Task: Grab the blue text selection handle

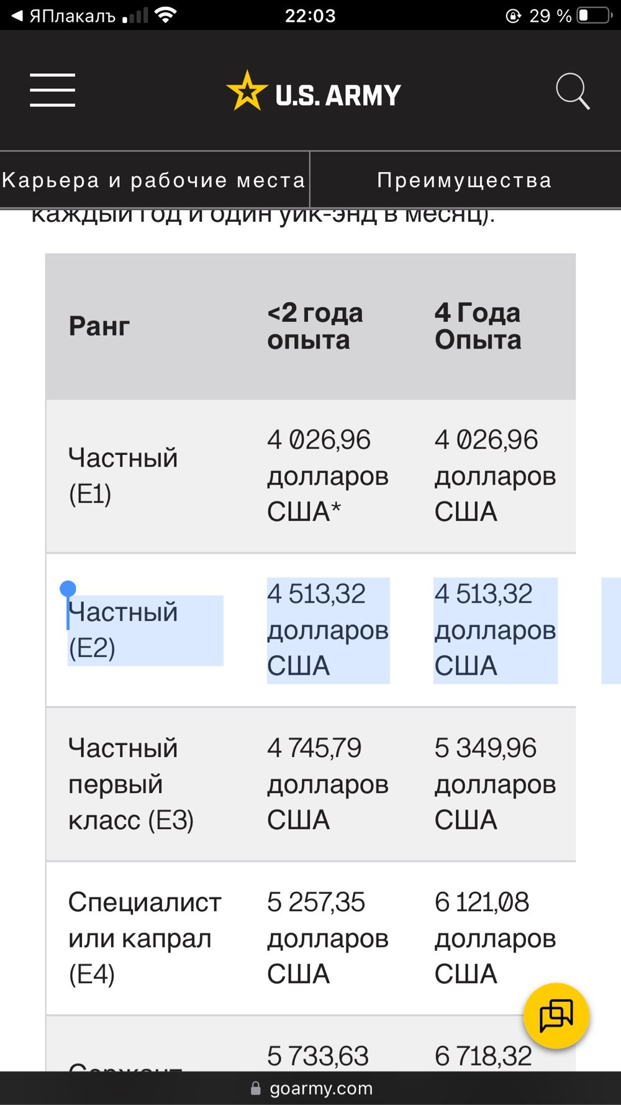Action: pos(68,589)
